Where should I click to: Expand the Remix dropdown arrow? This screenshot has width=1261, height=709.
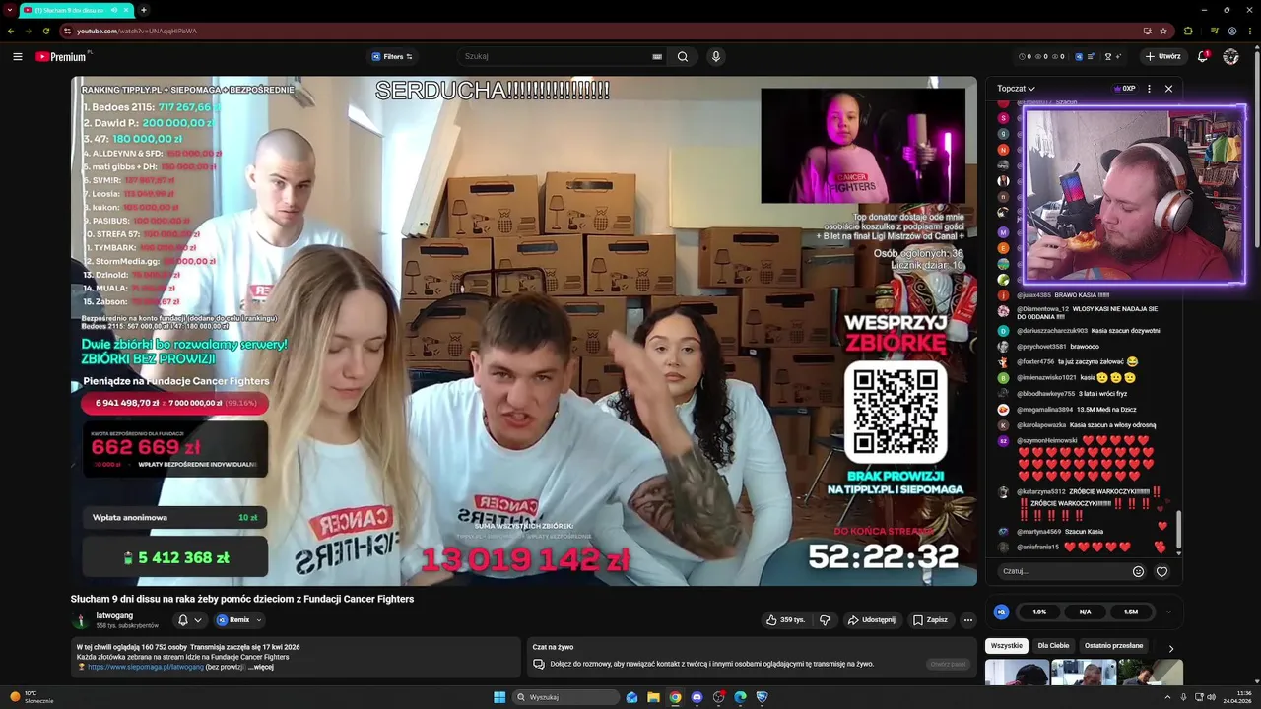[259, 620]
